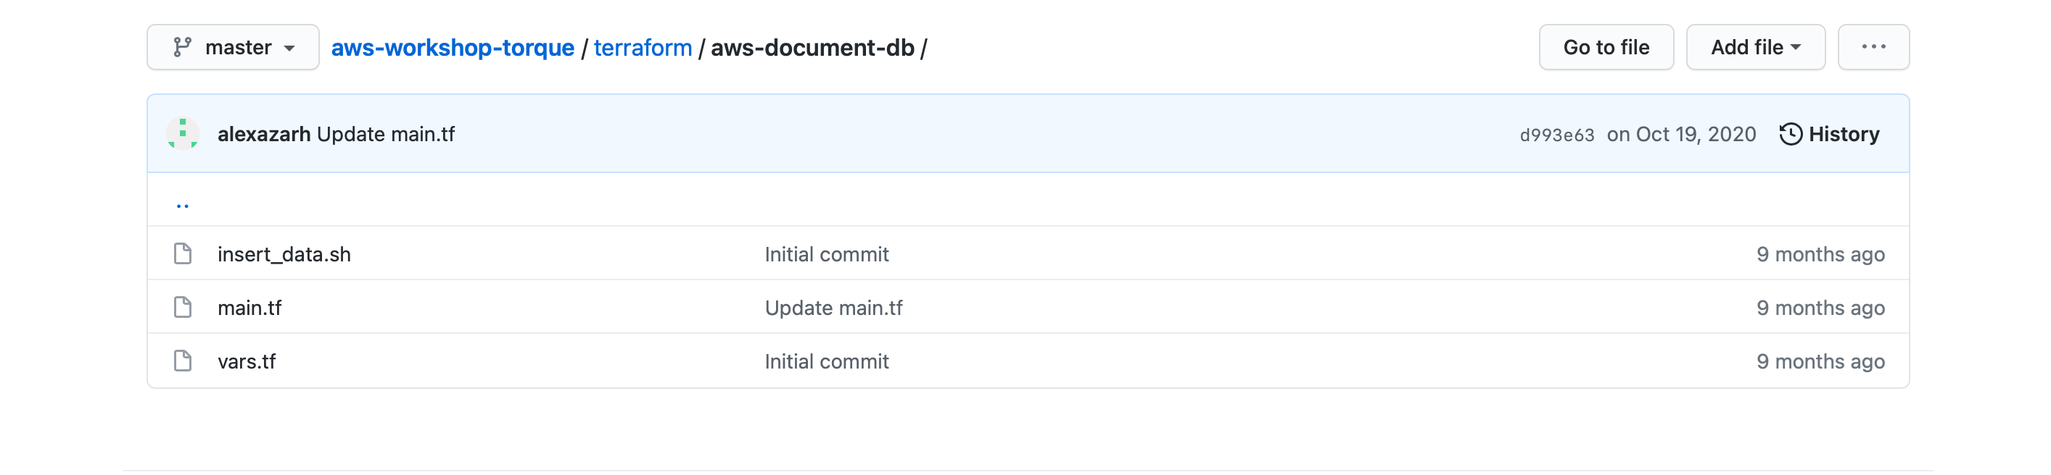Open the master branch dropdown
The width and height of the screenshot is (2051, 475).
pos(234,48)
